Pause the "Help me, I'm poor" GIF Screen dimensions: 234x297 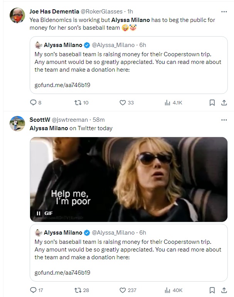pyautogui.click(x=39, y=213)
